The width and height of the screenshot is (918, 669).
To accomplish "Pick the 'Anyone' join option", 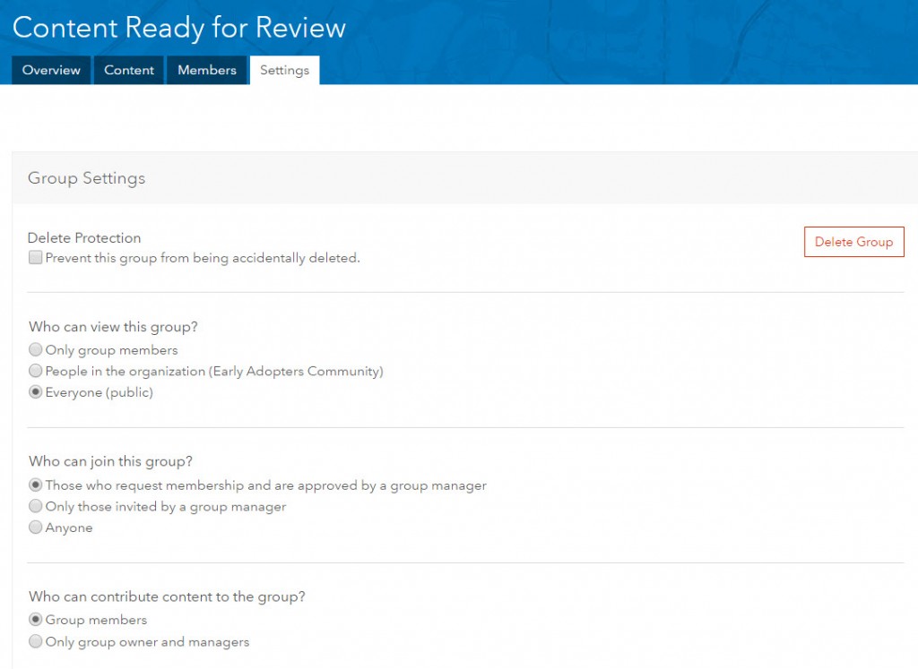I will (35, 527).
